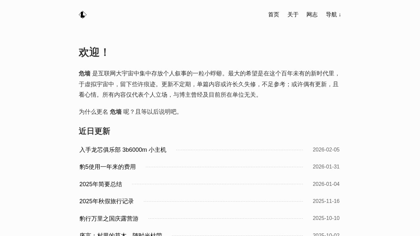View post 豹行万里之国庆露营游
Screen dimensions: 420x236
coord(109,219)
